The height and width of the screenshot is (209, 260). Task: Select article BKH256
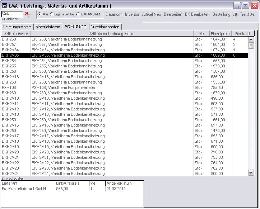point(125,71)
